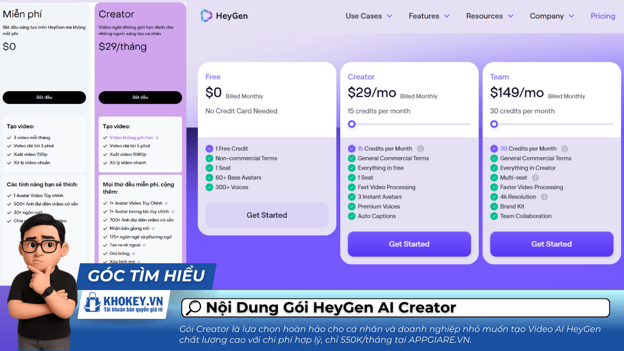The width and height of the screenshot is (624, 351).
Task: Click info icon next to 30 Credits per Month
Action: (x=565, y=149)
